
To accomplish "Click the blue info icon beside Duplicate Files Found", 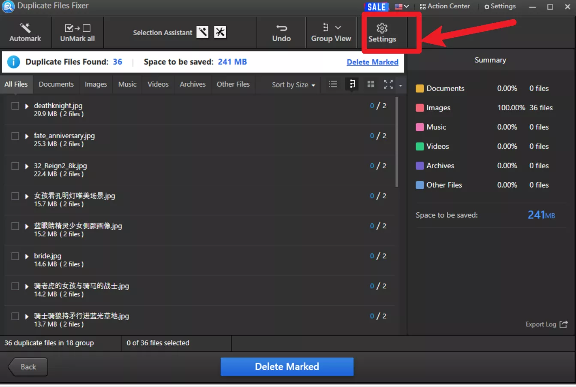I will [14, 62].
